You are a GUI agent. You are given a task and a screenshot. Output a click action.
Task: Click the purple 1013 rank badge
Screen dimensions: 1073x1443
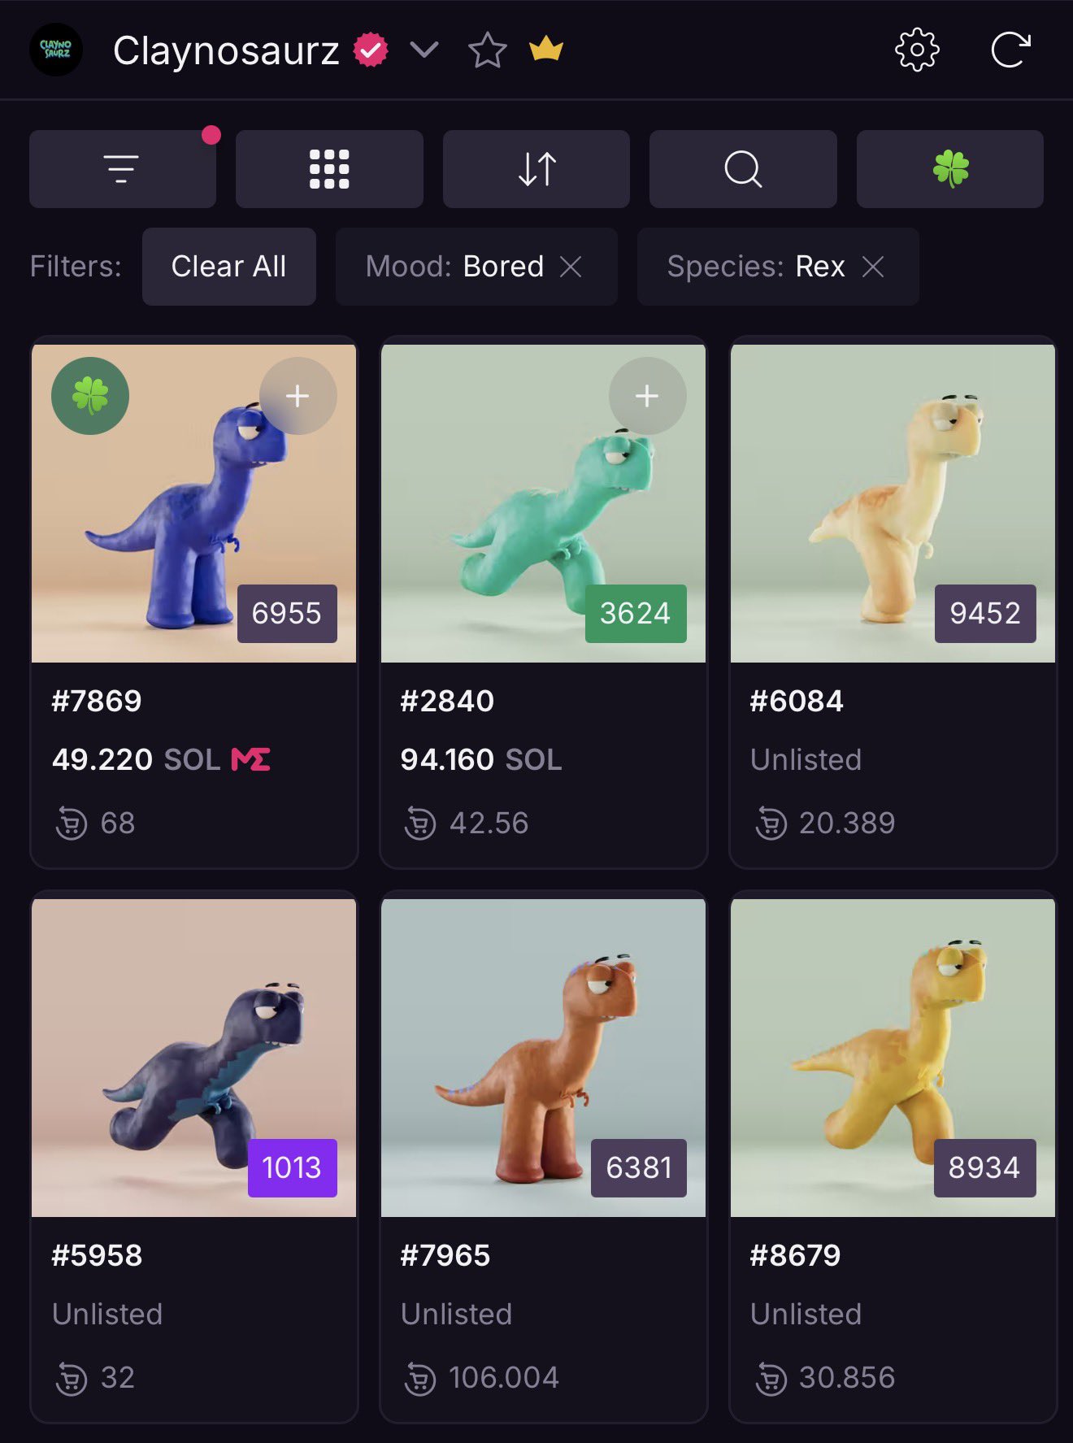pos(292,1167)
